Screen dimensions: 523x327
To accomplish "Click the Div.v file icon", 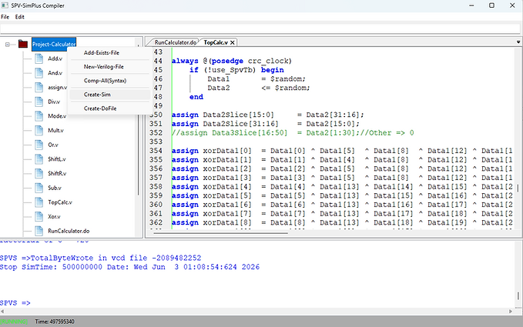I will click(x=39, y=102).
